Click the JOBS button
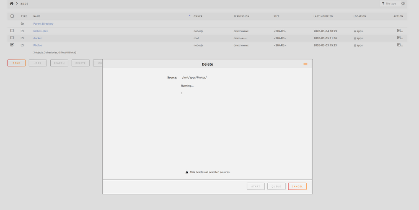The image size is (419, 210). [x=38, y=63]
